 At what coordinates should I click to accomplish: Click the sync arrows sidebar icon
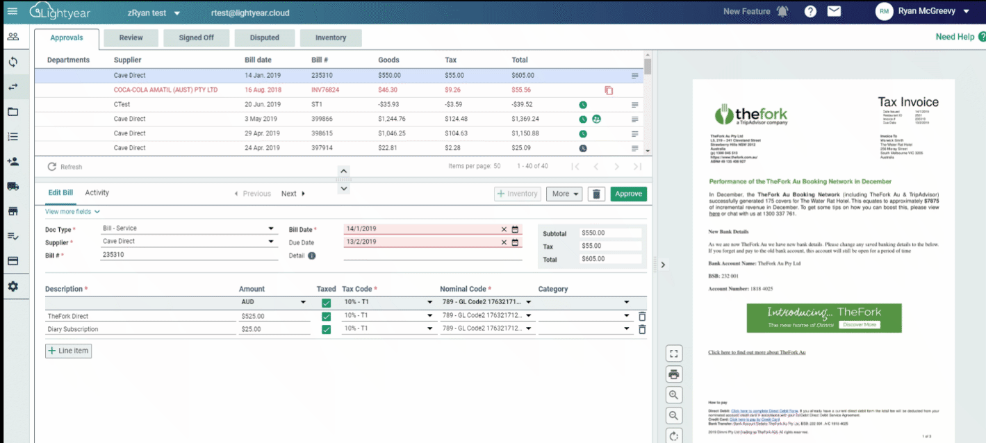(x=13, y=62)
